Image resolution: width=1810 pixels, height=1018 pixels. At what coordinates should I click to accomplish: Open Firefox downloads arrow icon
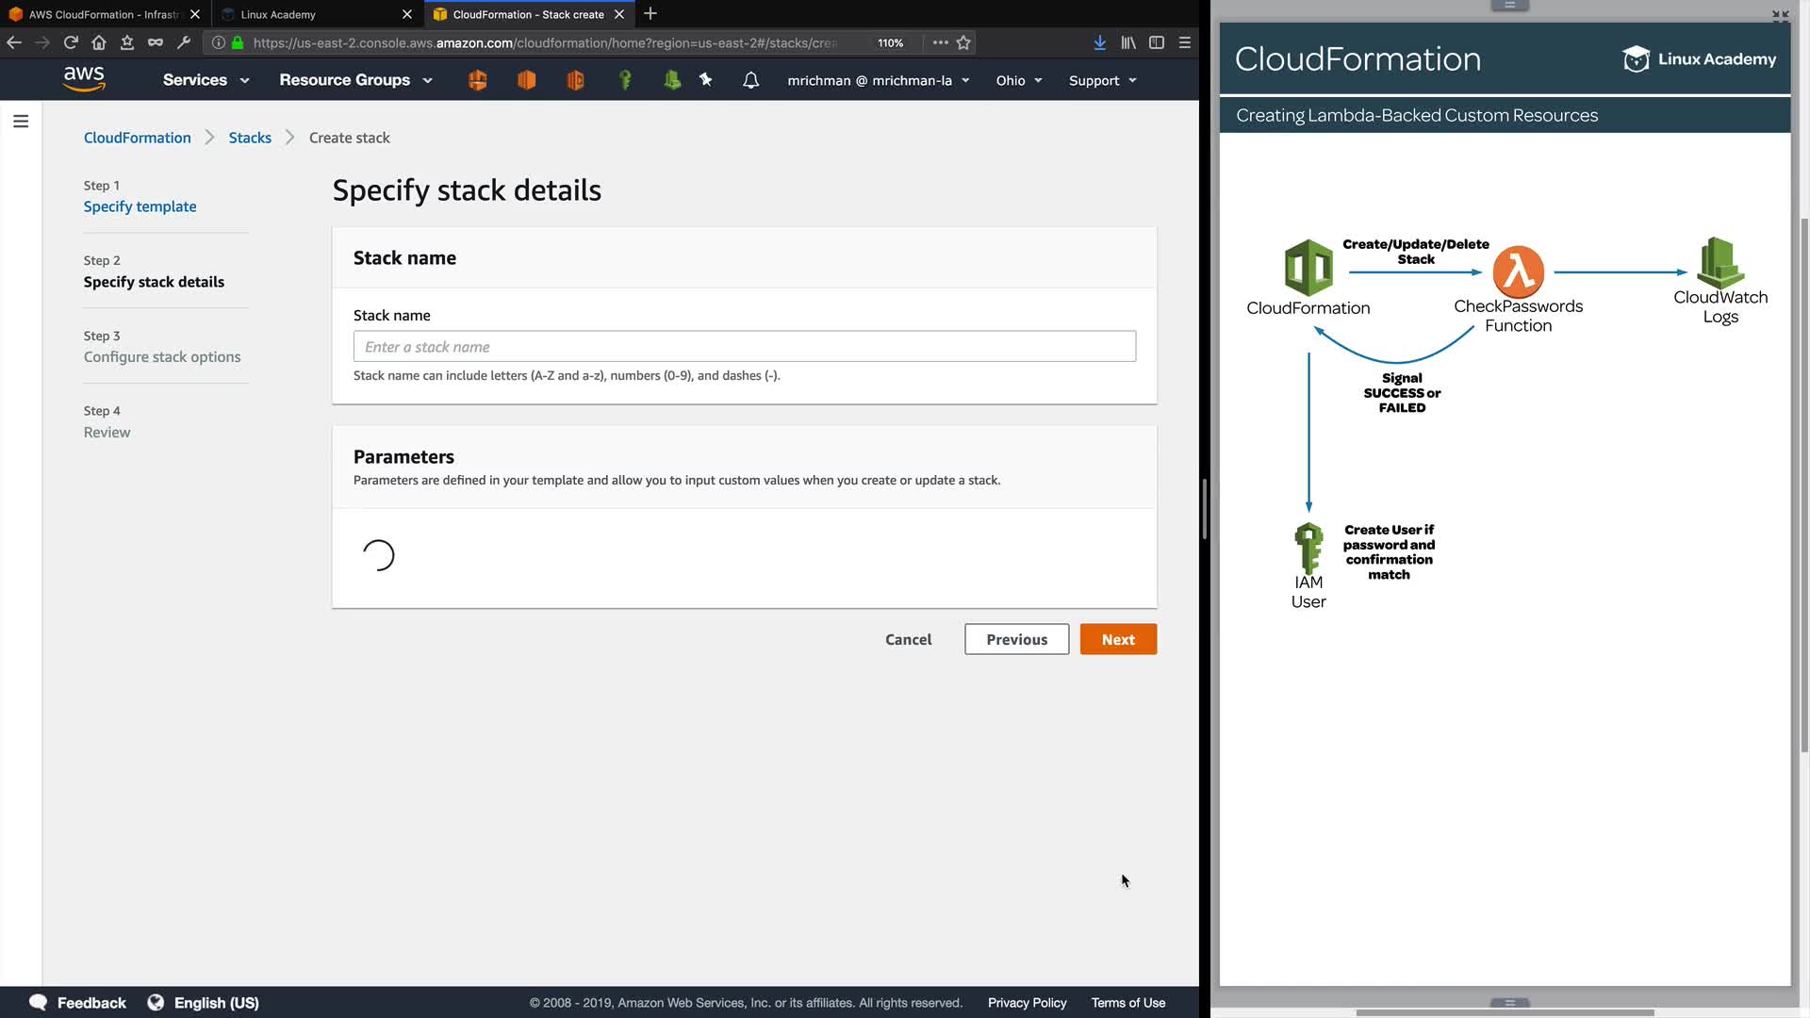[x=1099, y=42]
